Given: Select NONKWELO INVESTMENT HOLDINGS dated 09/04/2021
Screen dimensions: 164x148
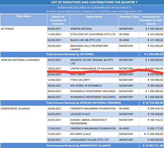Looking at the screenshot, I should (93, 91).
